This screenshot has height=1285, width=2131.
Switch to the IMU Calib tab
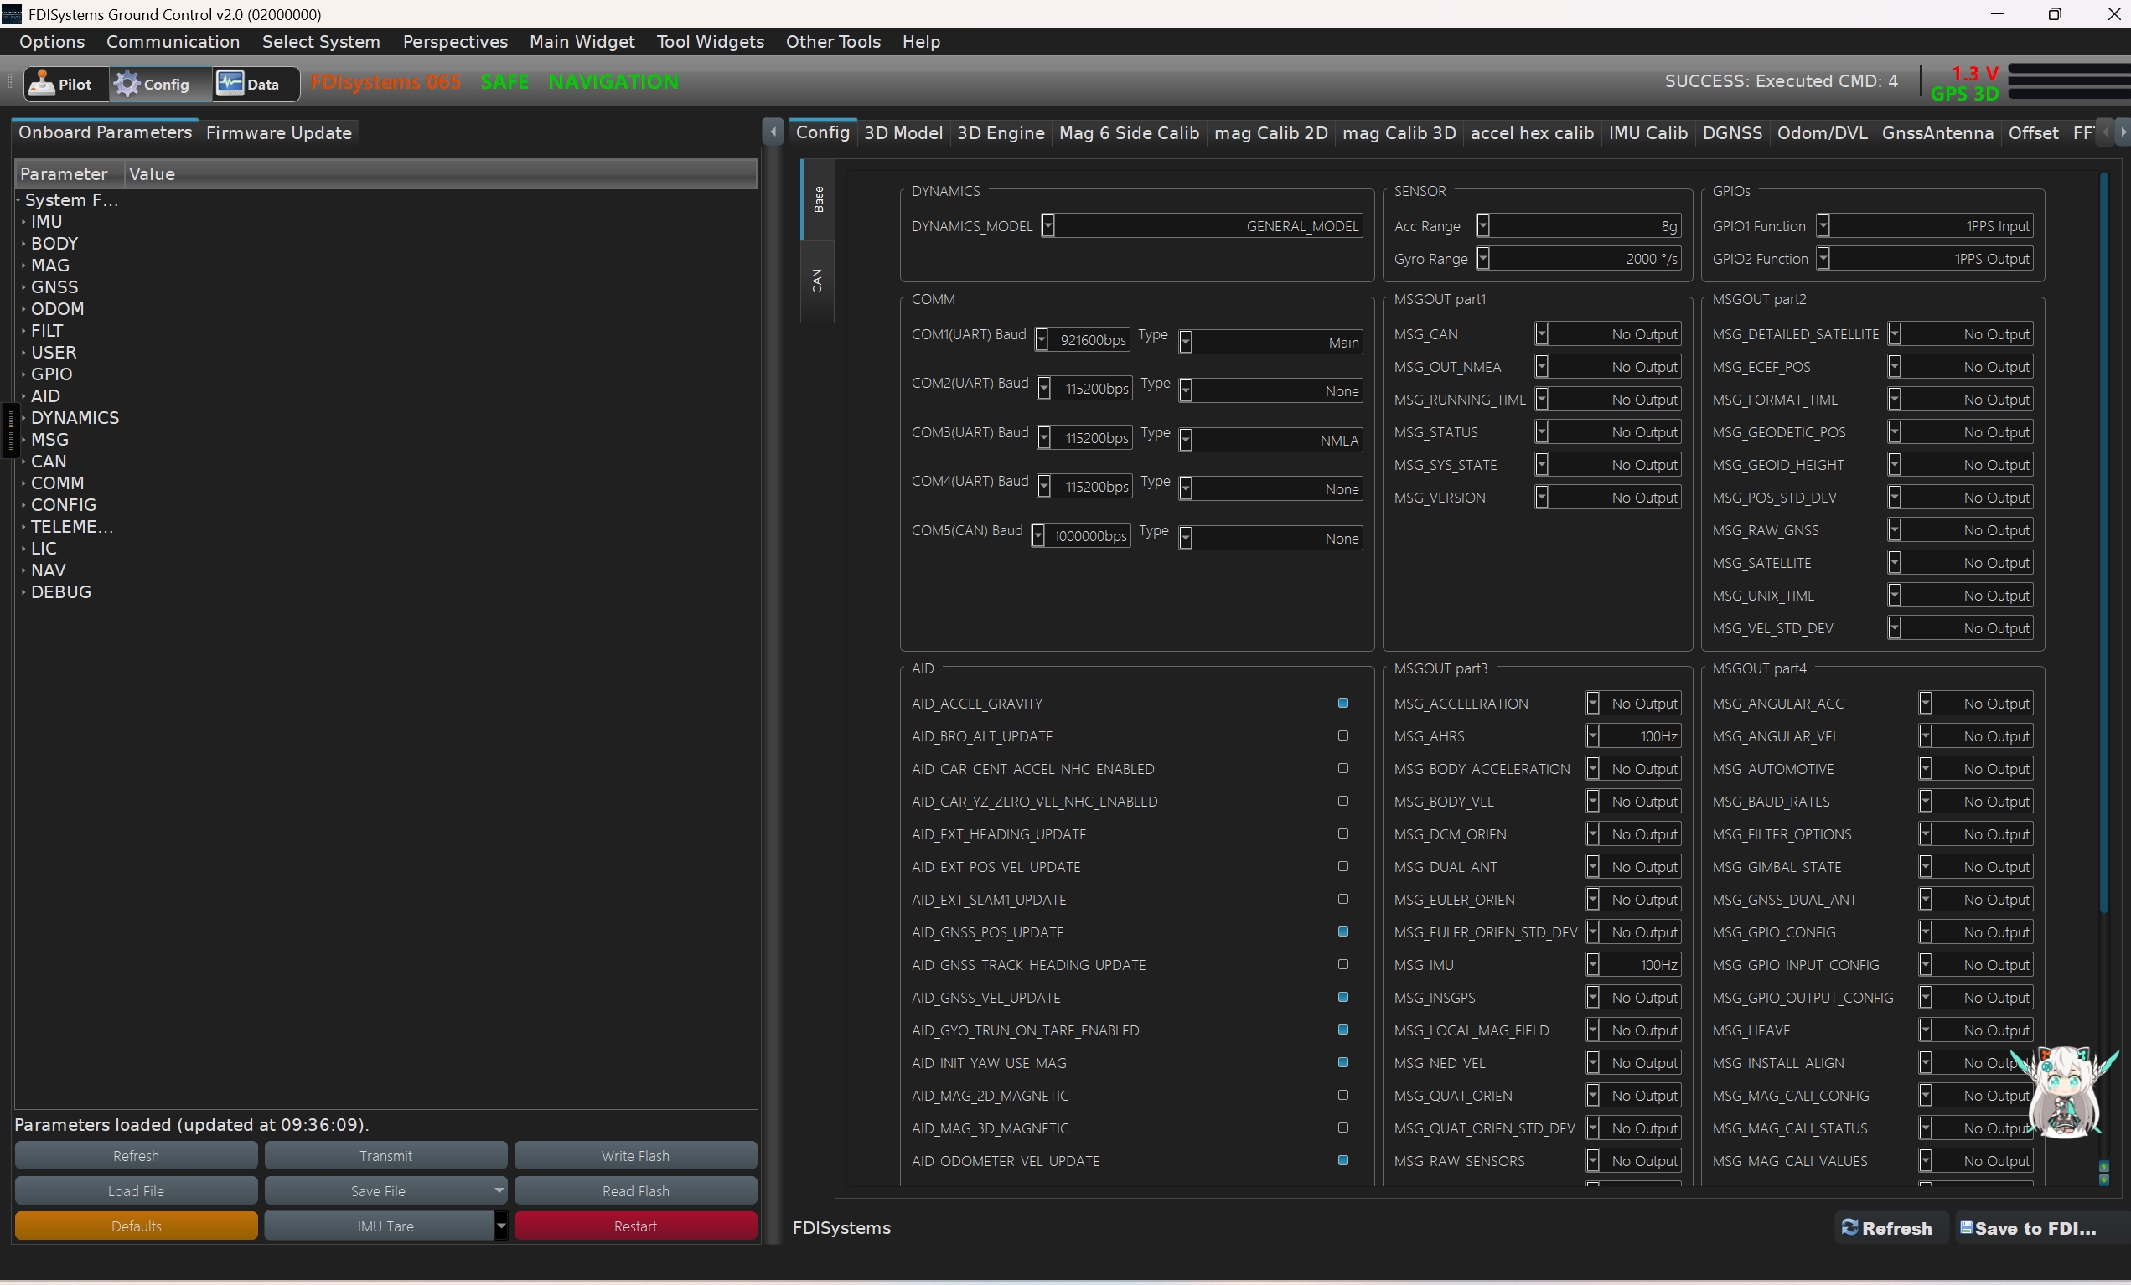(x=1647, y=133)
